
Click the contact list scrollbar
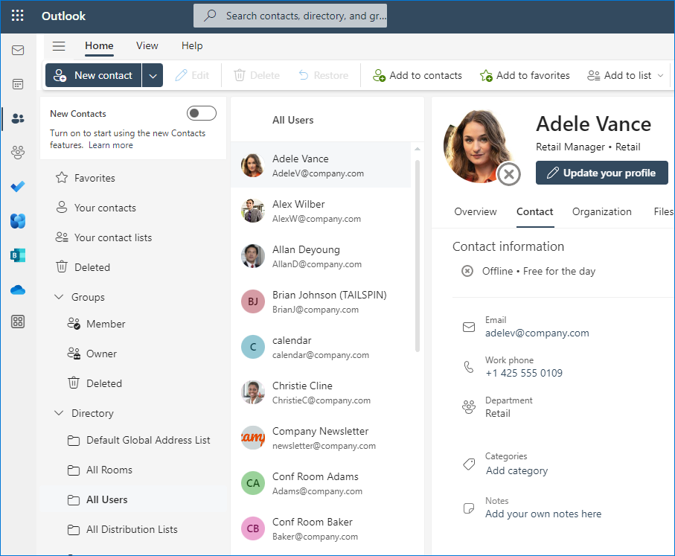click(x=418, y=256)
